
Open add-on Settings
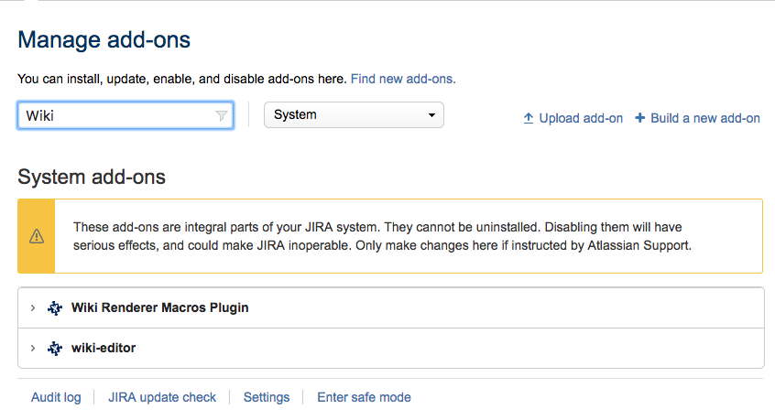267,397
